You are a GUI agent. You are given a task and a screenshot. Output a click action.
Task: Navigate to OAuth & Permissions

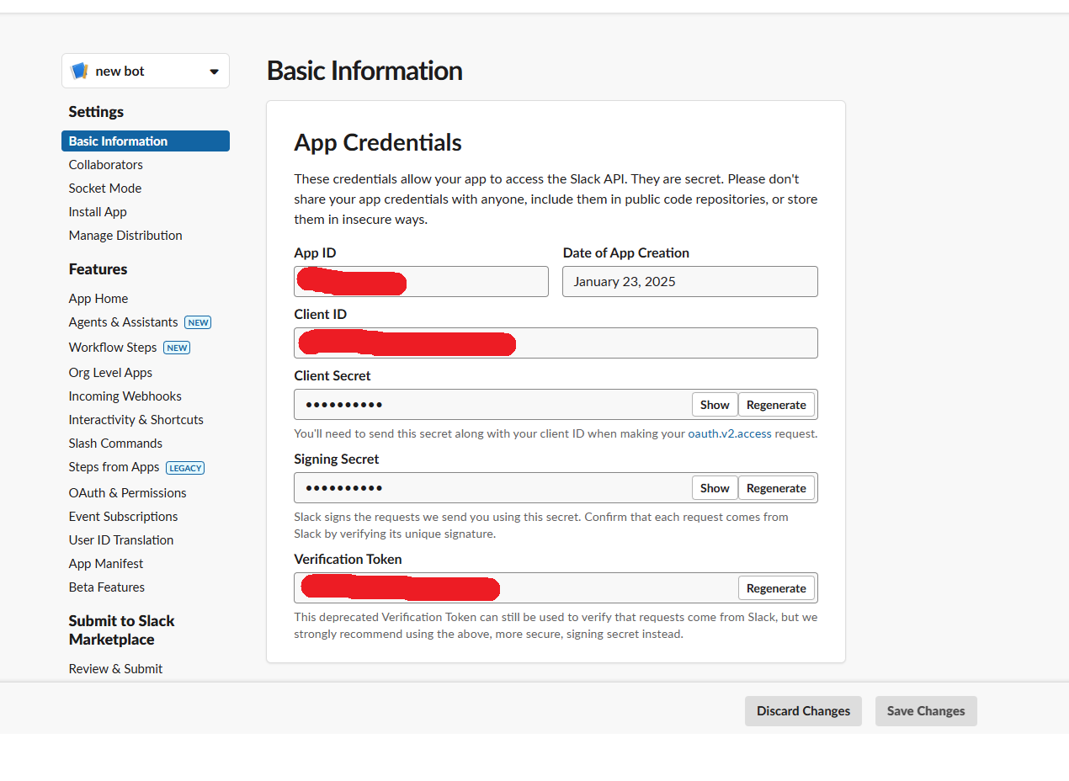(128, 493)
